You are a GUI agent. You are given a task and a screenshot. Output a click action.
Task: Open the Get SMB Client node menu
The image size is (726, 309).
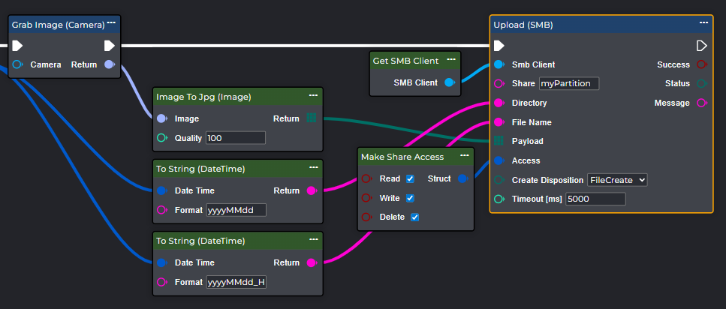pyautogui.click(x=450, y=59)
